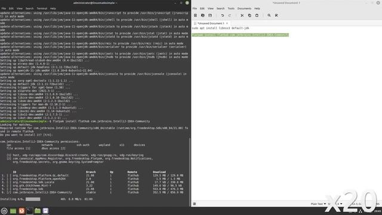Screen dimensions: 382x215
Task: Click the terminal prompt flatpak install line
Action: 75,121
